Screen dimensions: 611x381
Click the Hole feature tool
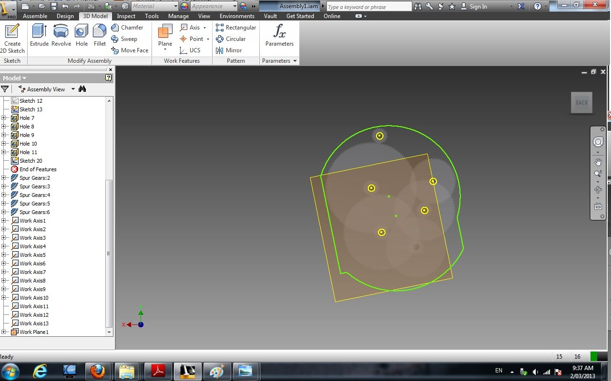(81, 35)
